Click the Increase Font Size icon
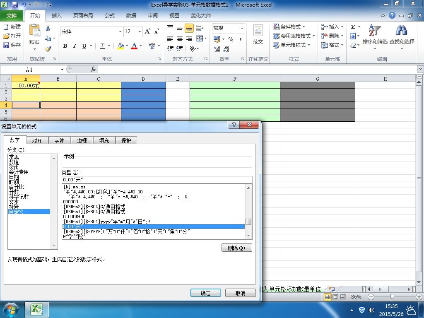Screen dimensions: 424x318 pos(148,31)
